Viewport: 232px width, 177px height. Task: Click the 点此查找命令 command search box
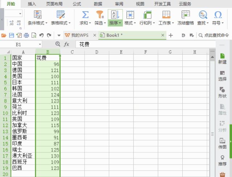214,35
